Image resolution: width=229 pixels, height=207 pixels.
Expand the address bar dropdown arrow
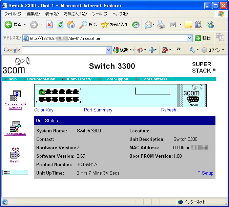coord(189,38)
